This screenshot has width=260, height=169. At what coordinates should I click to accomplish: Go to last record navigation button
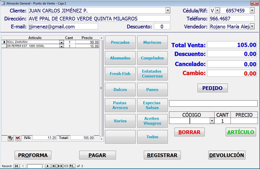[54, 166]
